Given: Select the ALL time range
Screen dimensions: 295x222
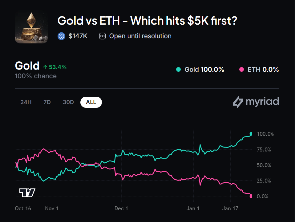Looking at the screenshot, I should [x=91, y=102].
